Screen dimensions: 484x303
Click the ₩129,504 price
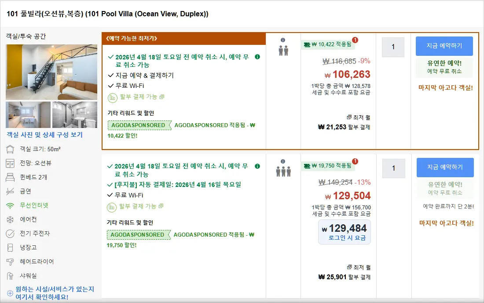(x=348, y=196)
